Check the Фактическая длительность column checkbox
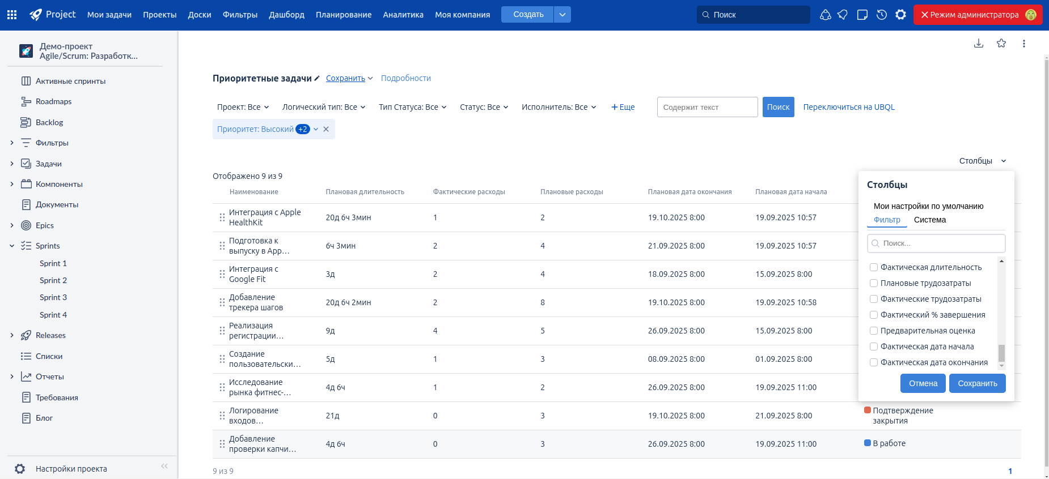 point(874,267)
